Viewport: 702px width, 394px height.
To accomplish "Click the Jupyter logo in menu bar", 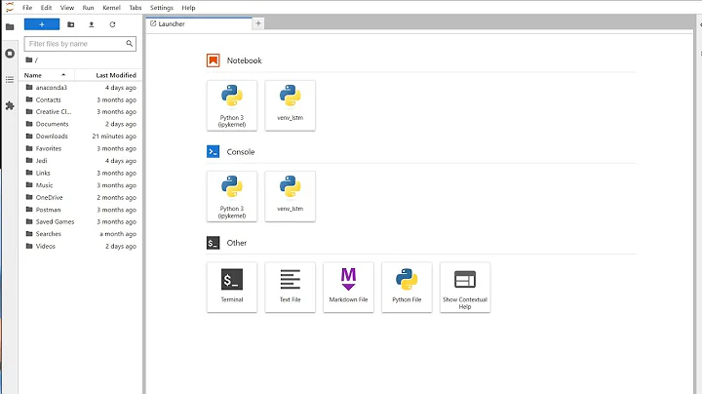I will (10, 7).
